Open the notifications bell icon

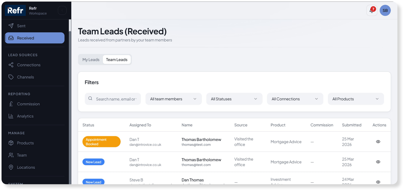pyautogui.click(x=371, y=10)
